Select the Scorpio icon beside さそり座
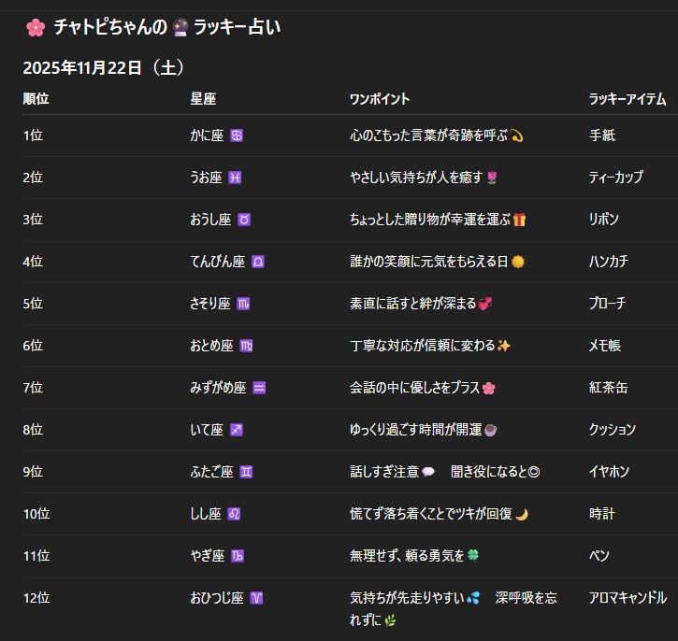 tap(243, 304)
